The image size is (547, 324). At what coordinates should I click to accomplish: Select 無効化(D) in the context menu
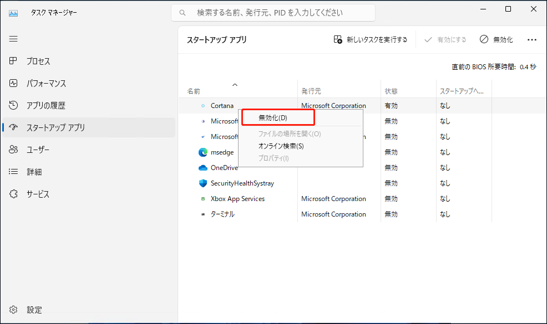pos(277,117)
